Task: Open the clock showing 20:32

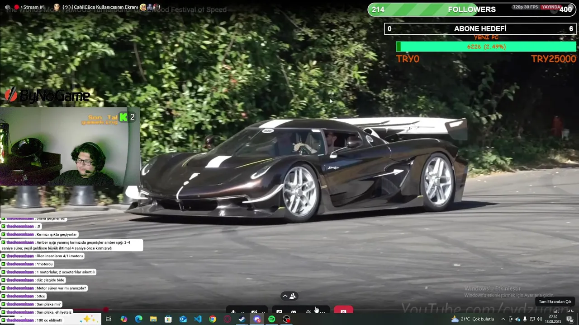Action: click(553, 319)
